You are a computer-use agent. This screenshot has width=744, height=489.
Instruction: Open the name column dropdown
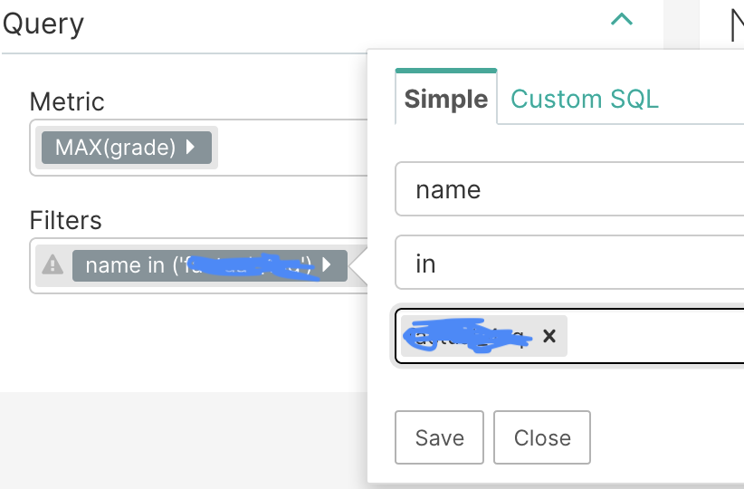569,189
